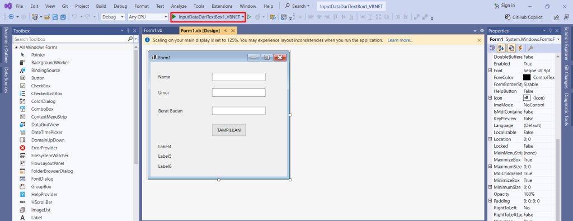Click the ForeColor black color swatch
Screen dimensions: 573x221
(527, 77)
